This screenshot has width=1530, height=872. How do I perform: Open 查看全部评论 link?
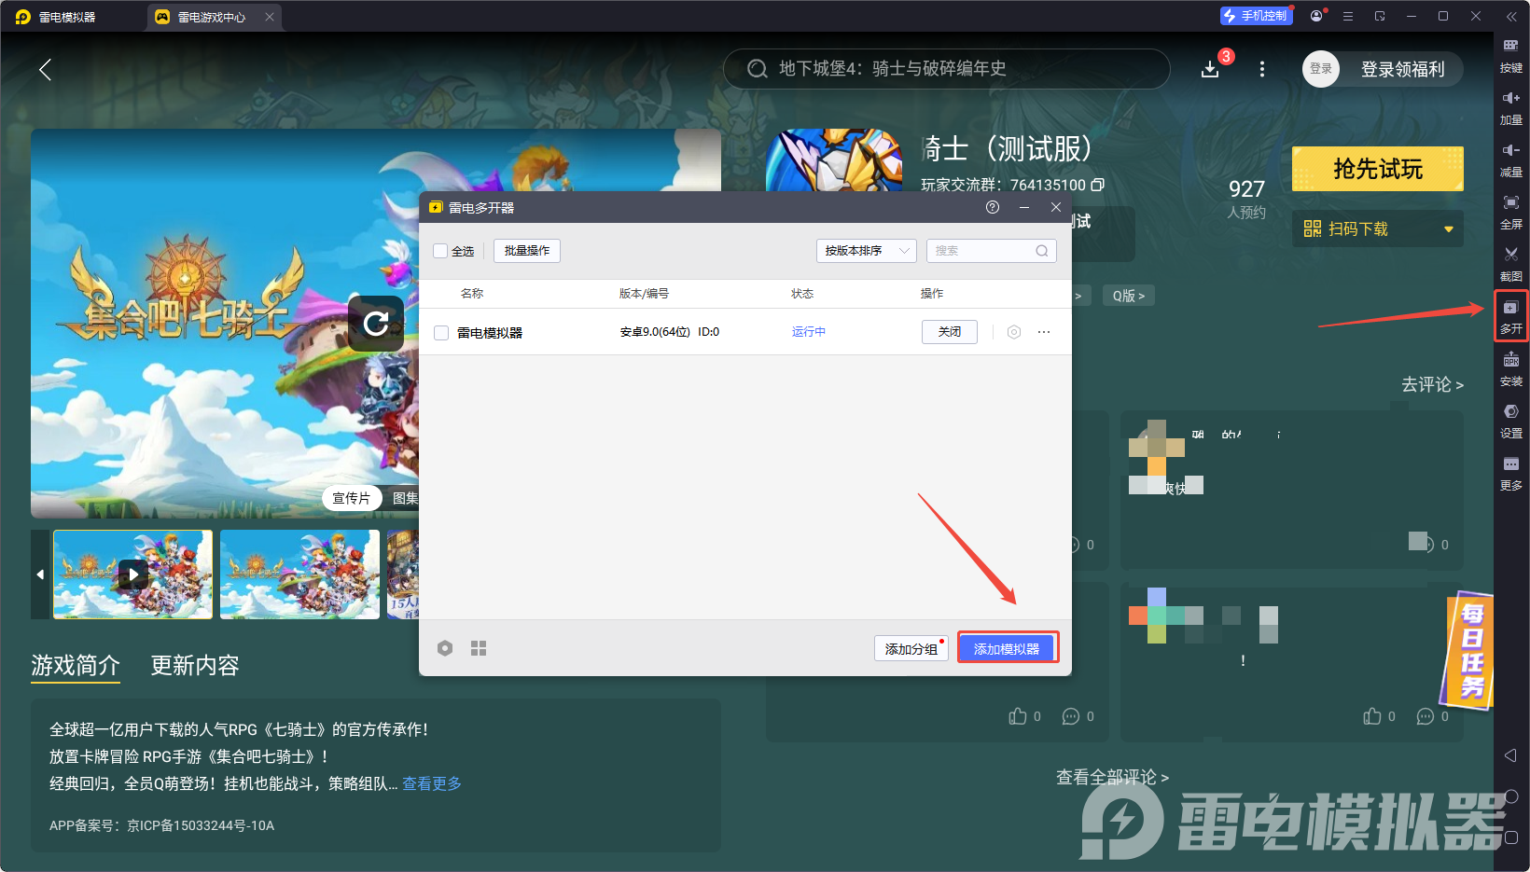(x=1112, y=777)
